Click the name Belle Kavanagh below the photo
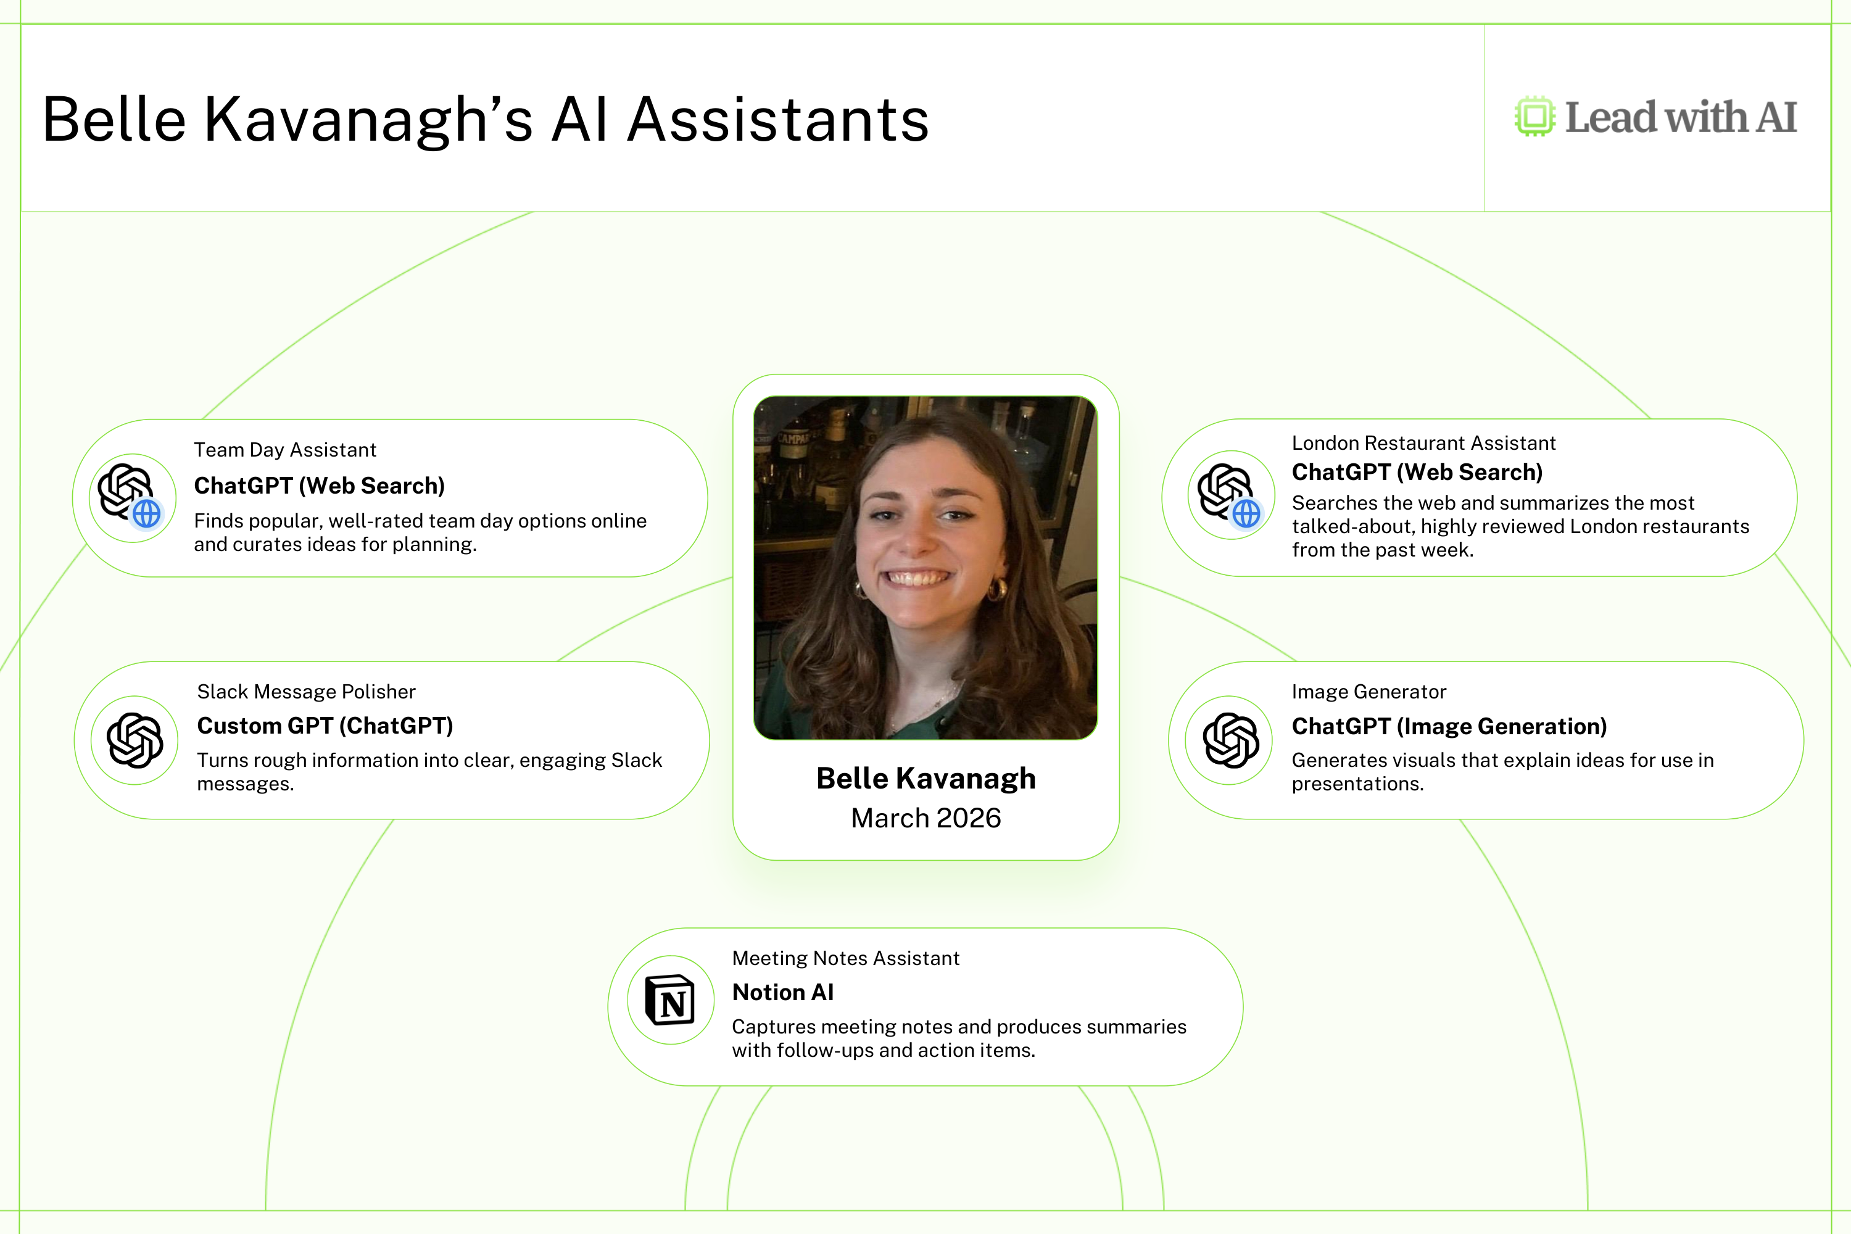 [x=925, y=778]
